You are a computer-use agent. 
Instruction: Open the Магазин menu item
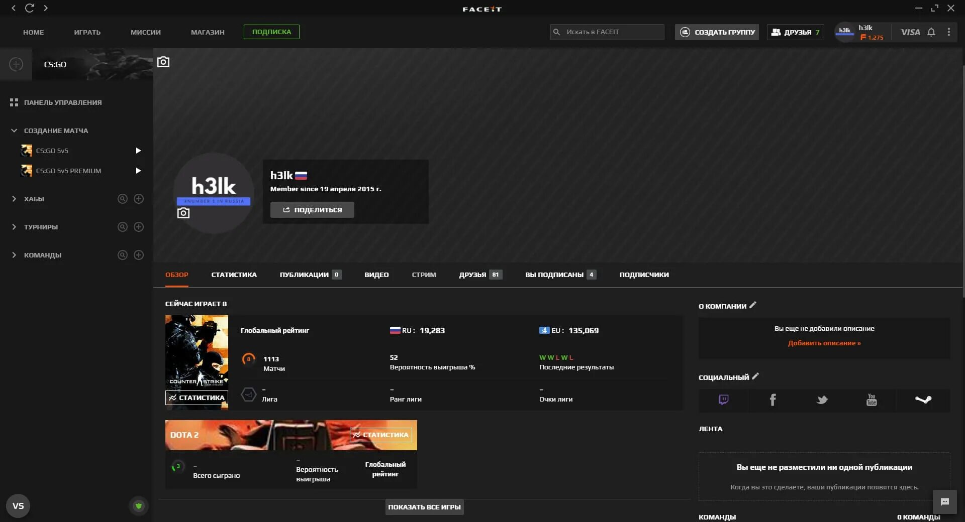click(x=208, y=32)
